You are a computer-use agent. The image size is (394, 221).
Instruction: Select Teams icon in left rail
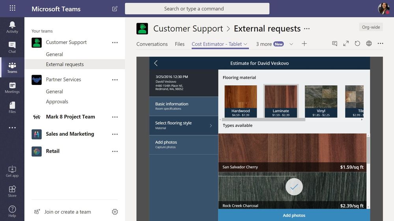pyautogui.click(x=12, y=68)
